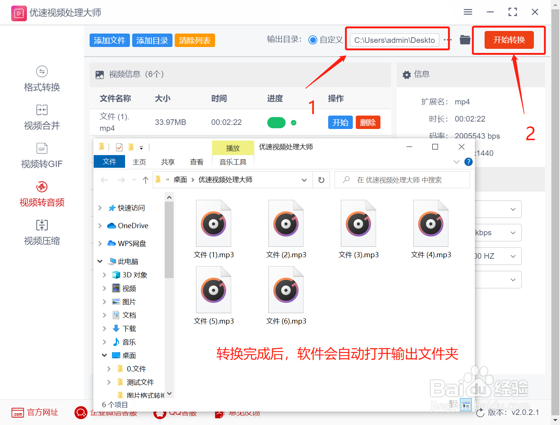Click the Explorer search box
Image resolution: width=560 pixels, height=425 pixels.
click(x=402, y=180)
